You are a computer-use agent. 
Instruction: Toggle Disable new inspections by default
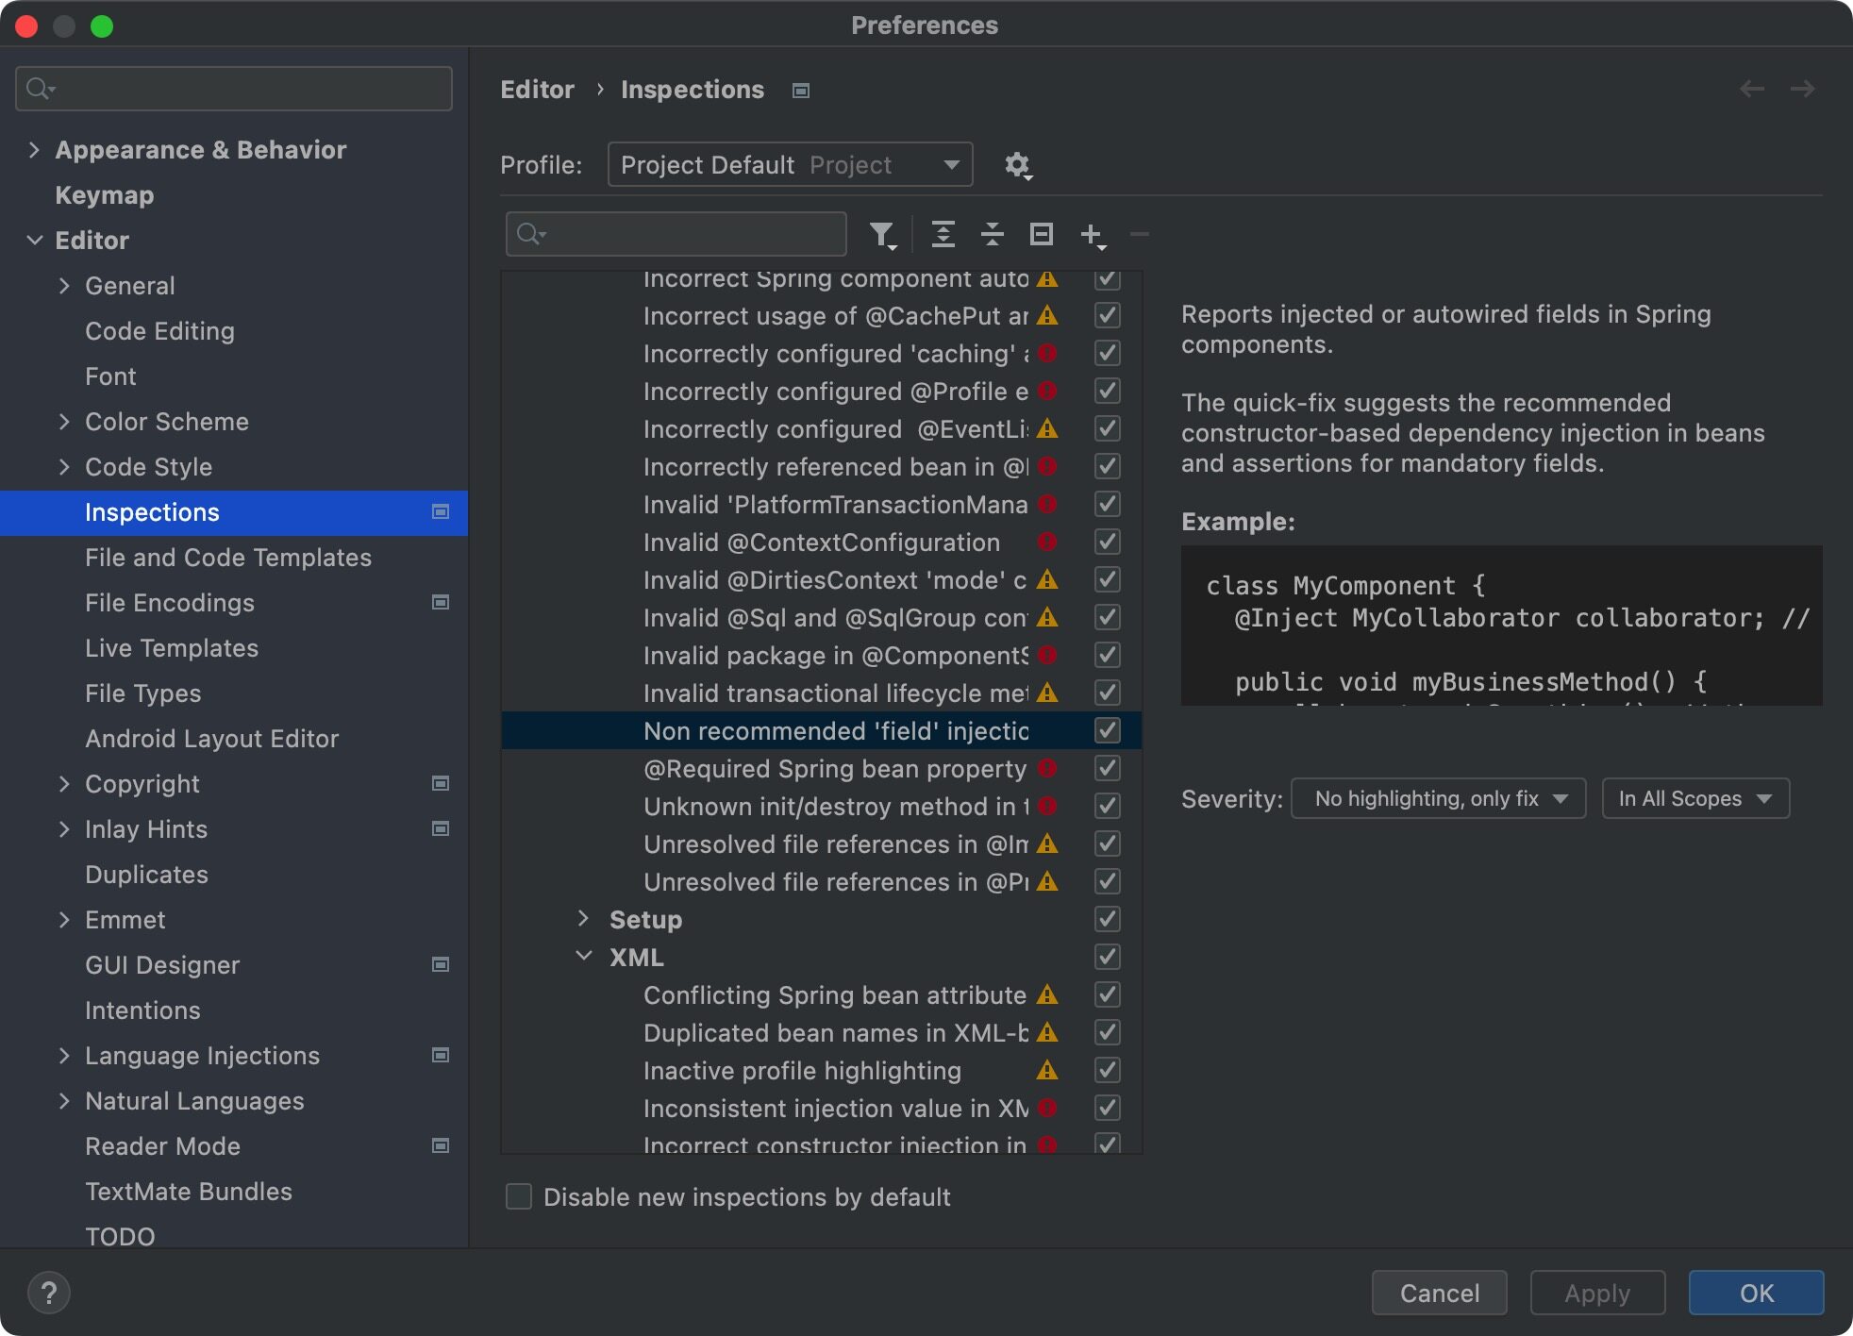click(519, 1196)
